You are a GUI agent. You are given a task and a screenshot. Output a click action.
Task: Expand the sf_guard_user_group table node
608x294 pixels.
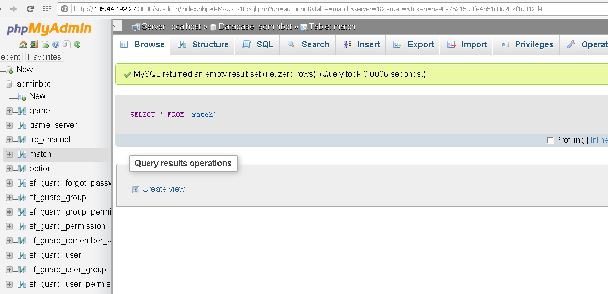[9, 270]
